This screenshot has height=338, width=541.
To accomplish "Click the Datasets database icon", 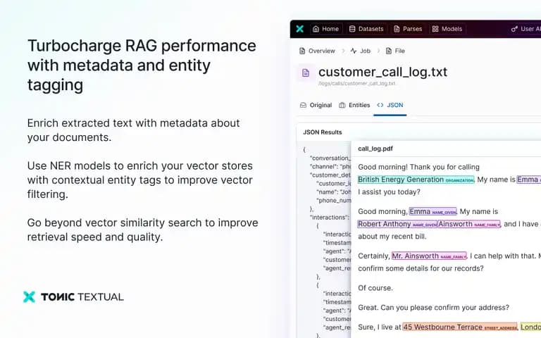I will pyautogui.click(x=352, y=29).
